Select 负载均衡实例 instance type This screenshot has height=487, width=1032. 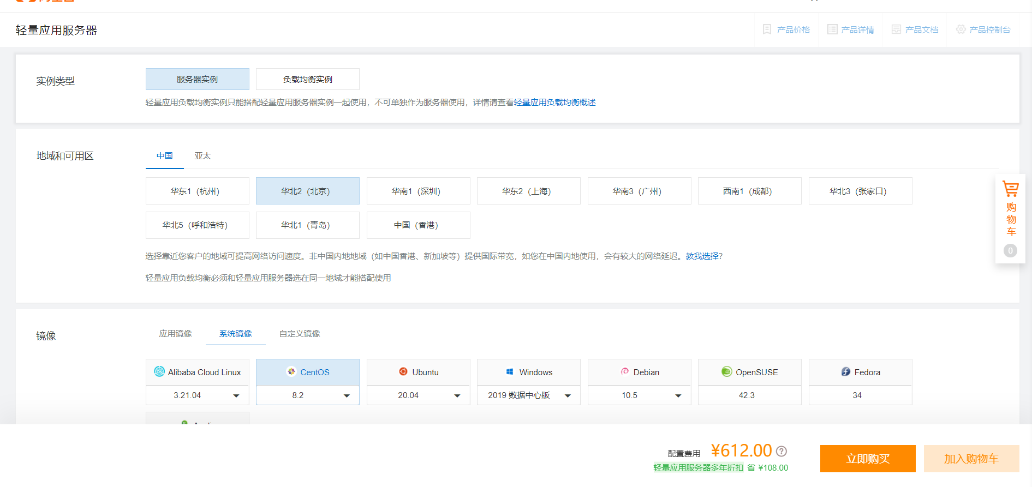pyautogui.click(x=308, y=79)
